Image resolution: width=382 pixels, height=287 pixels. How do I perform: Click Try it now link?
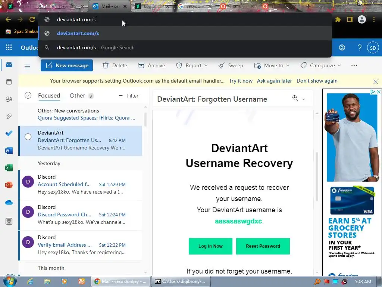point(241,81)
